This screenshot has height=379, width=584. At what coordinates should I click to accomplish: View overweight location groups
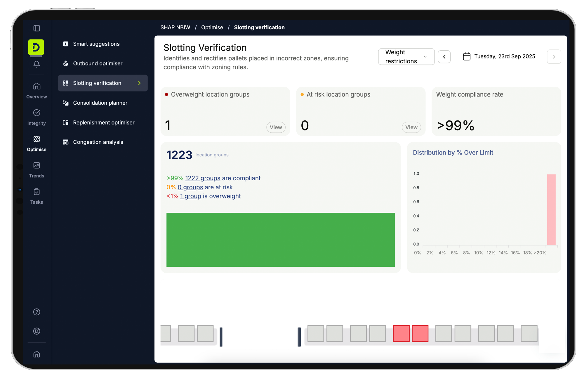pos(276,127)
